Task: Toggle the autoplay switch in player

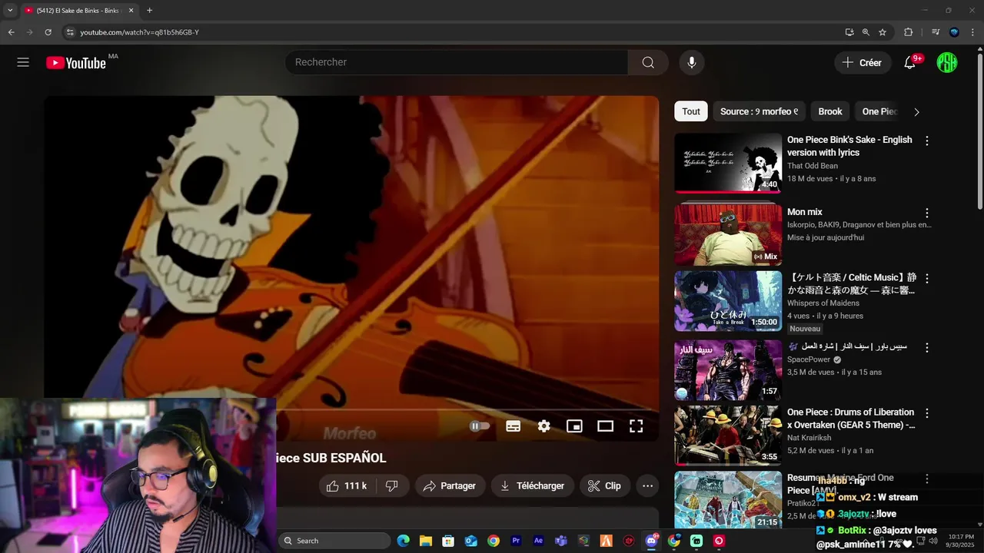Action: click(480, 426)
